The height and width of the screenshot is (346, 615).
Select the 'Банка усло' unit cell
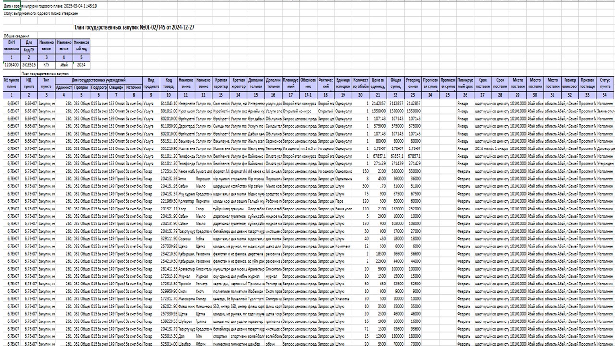pyautogui.click(x=343, y=209)
